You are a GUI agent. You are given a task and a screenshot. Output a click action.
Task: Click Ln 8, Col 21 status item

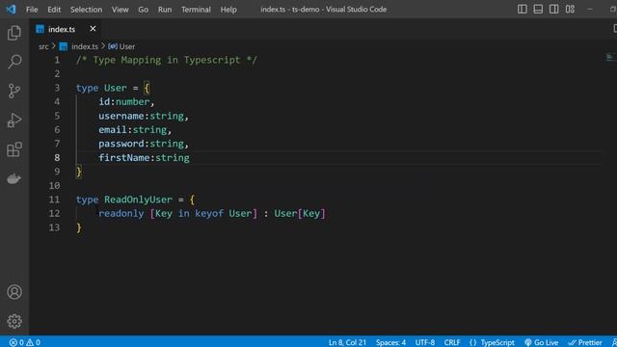[347, 342]
